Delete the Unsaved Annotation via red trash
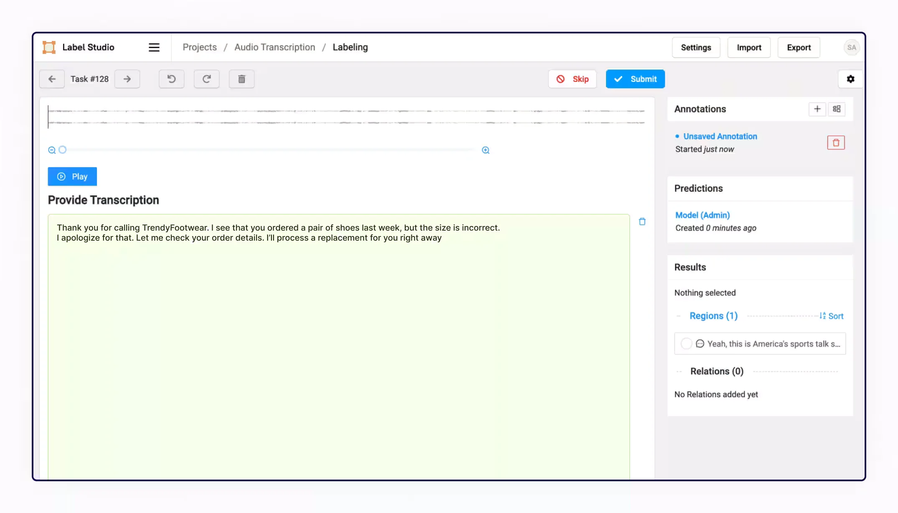 (836, 143)
